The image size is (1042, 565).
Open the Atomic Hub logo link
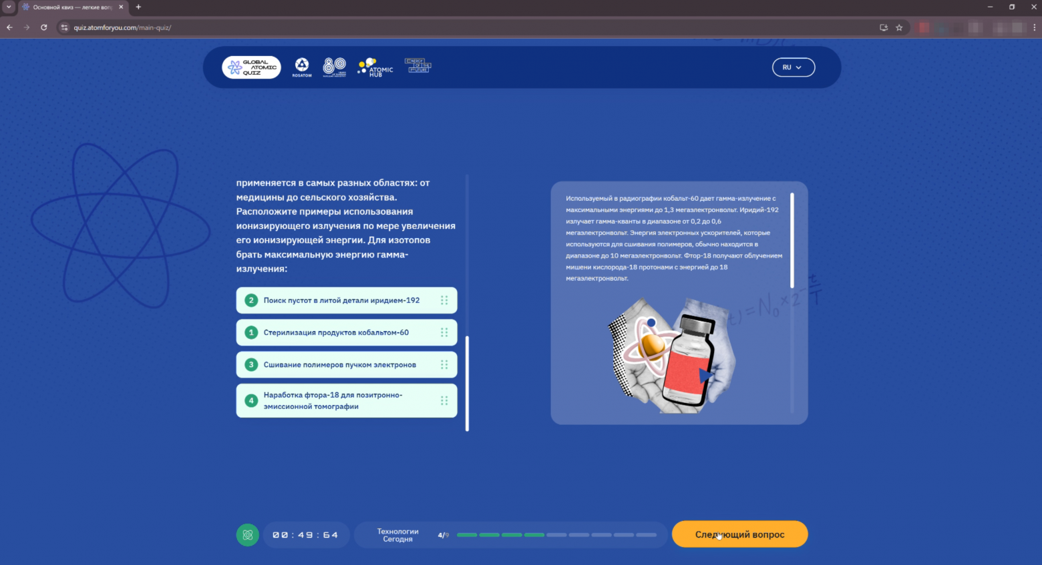[x=374, y=67]
